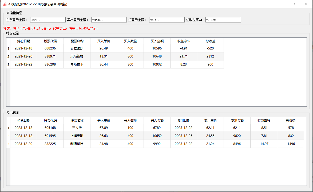Click 卖出金额 column header

(x=237, y=121)
